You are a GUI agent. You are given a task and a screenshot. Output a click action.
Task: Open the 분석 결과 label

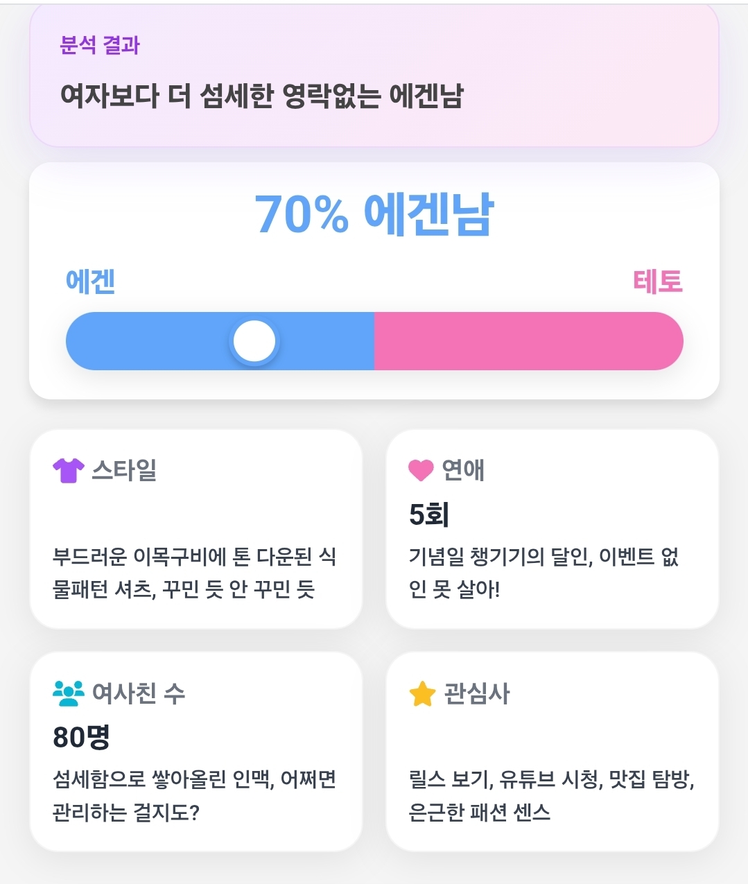(100, 46)
